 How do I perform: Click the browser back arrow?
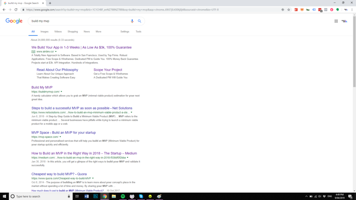click(4, 9)
